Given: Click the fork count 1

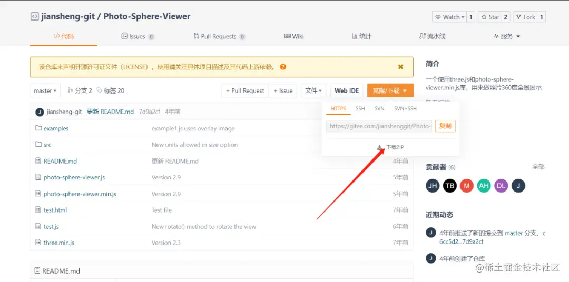Looking at the screenshot, I should (x=542, y=17).
